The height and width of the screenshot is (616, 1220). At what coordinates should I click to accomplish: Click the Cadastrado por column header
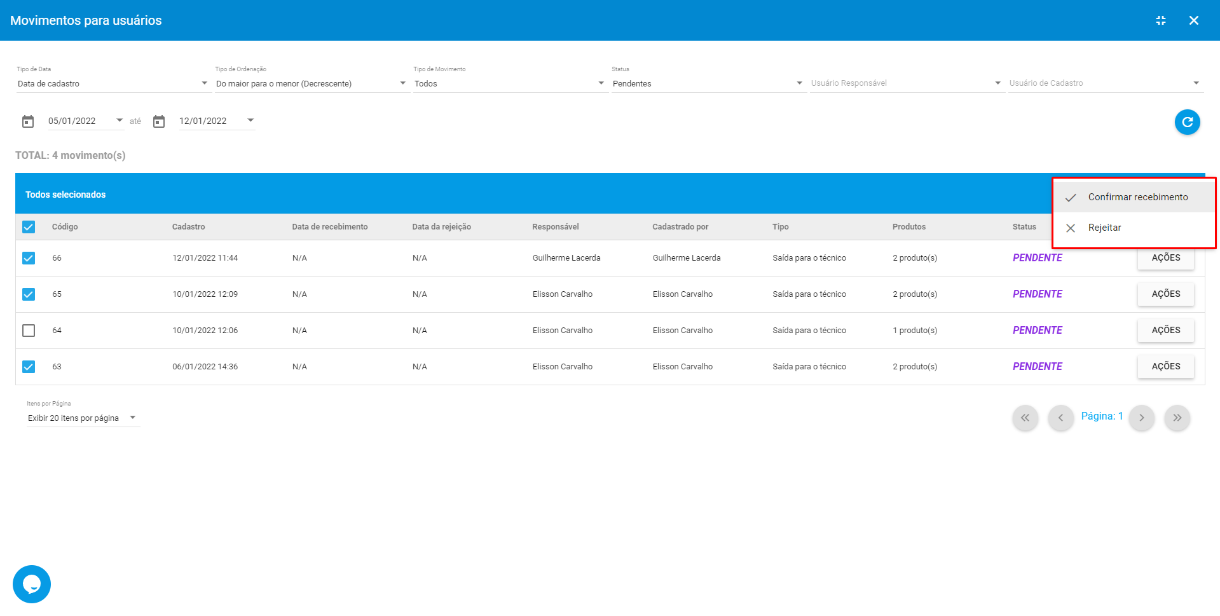680,227
